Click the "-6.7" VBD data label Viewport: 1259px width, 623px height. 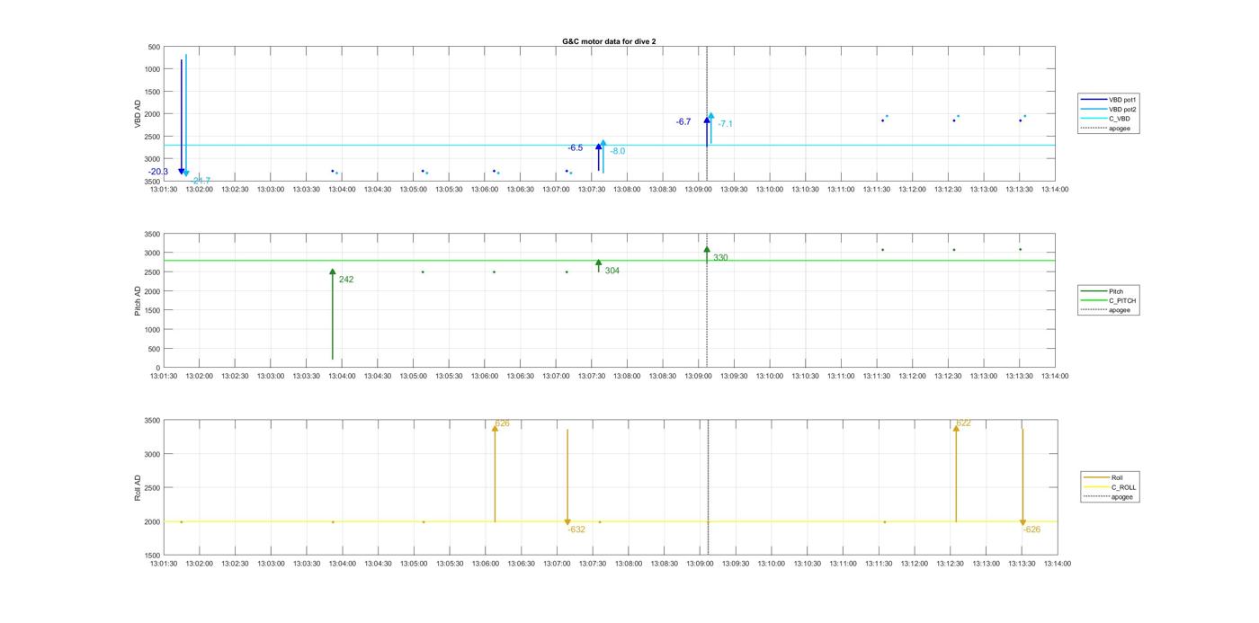coord(683,121)
